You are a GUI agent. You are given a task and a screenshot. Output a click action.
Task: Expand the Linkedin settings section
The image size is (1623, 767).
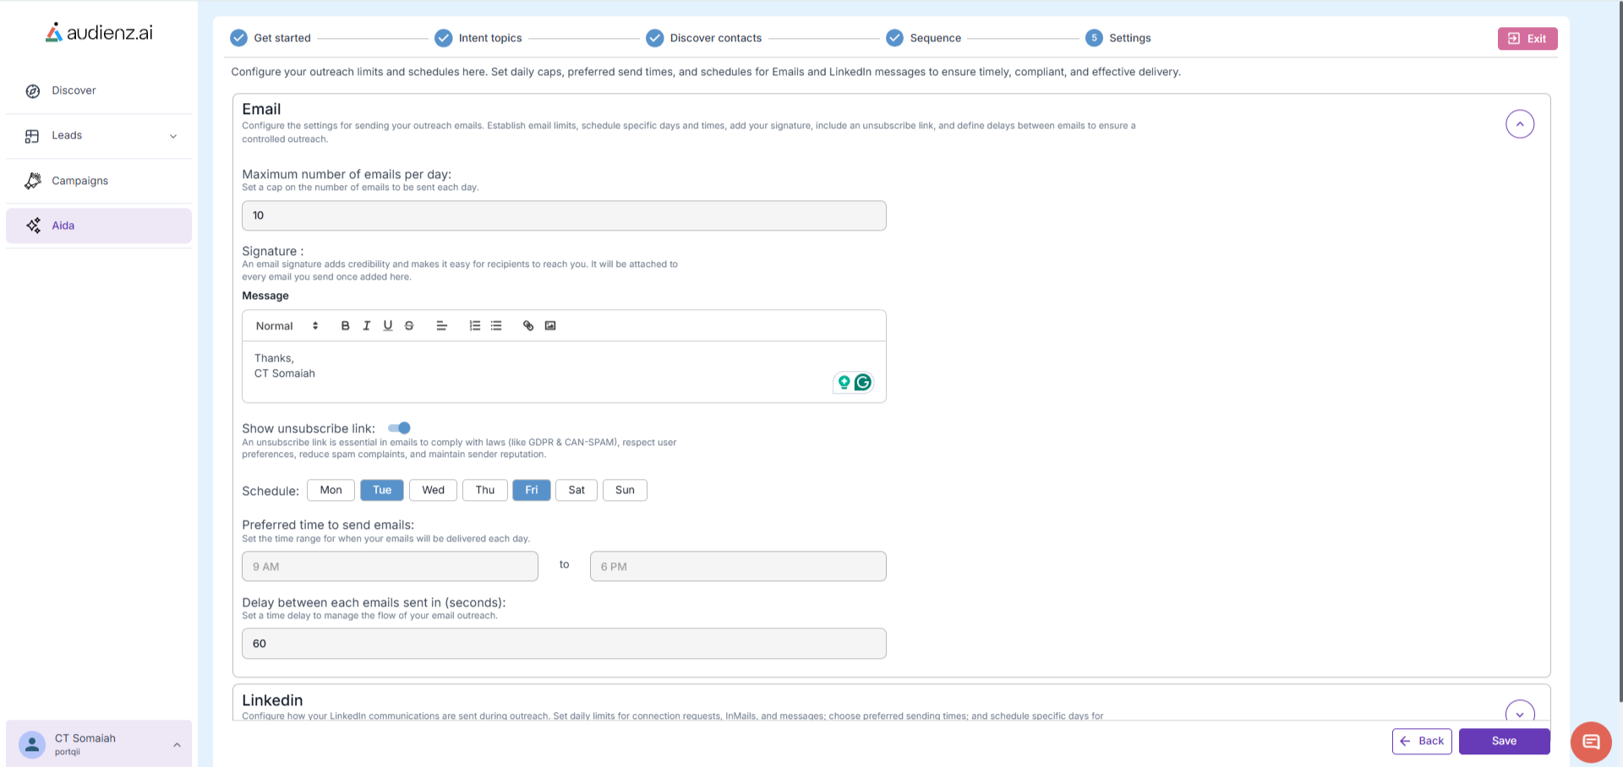(1520, 714)
